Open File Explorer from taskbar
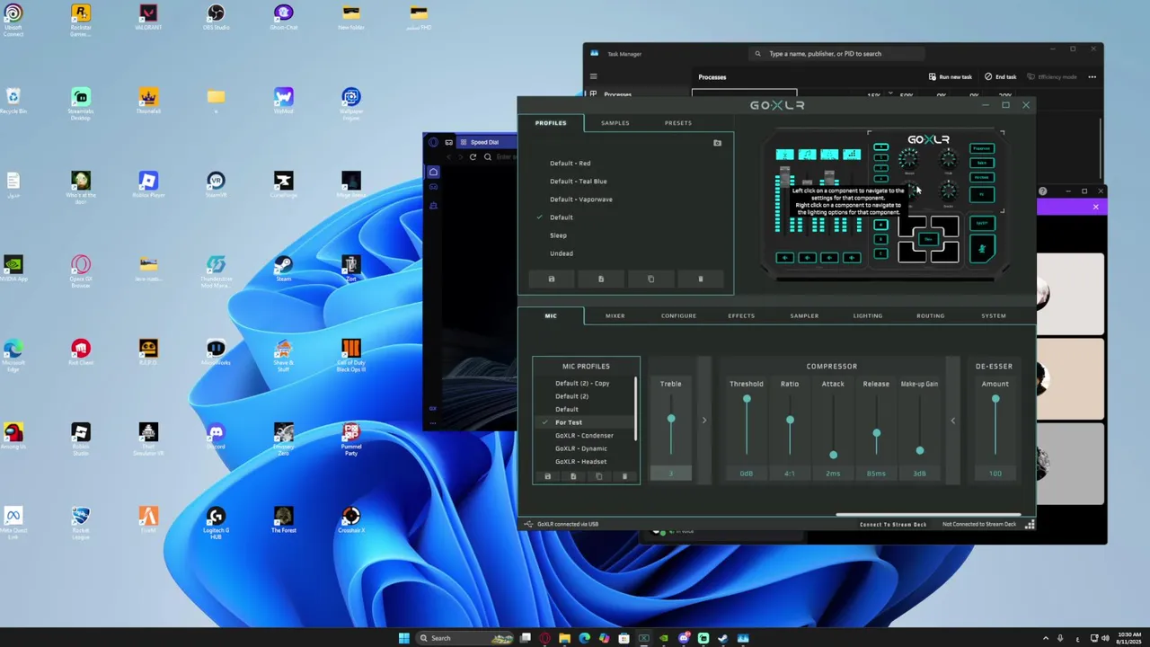This screenshot has width=1150, height=647. pos(564,638)
